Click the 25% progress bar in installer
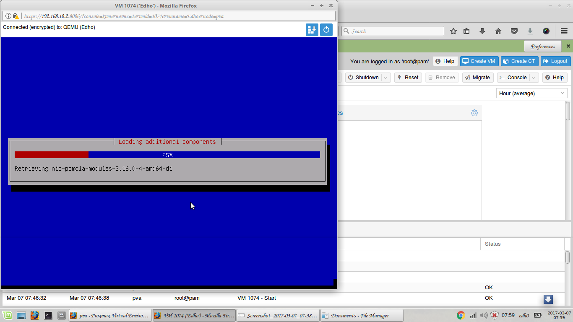 point(167,155)
